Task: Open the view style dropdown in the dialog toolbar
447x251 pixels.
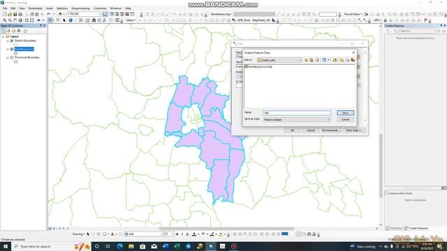Action: pos(328,60)
